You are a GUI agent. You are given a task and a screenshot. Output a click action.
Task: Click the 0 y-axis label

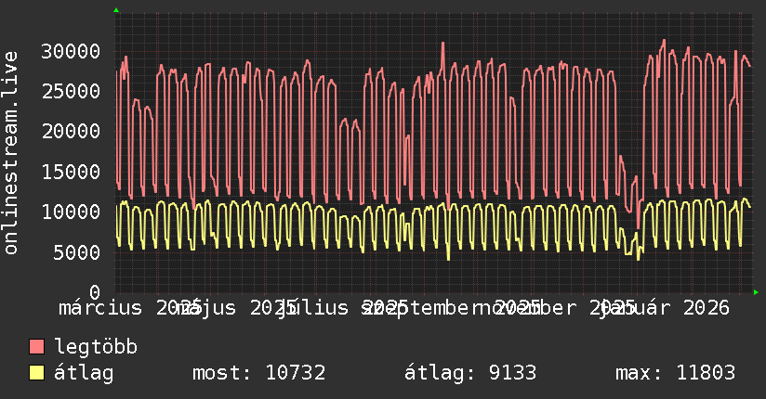click(x=95, y=292)
